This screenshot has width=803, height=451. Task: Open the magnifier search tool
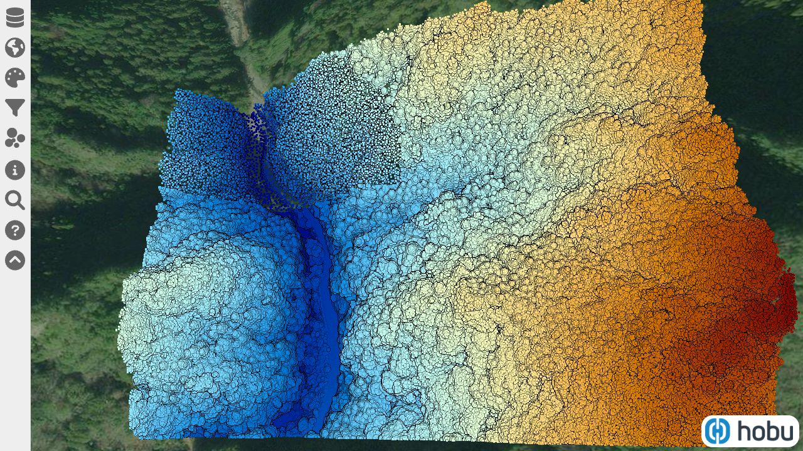pyautogui.click(x=15, y=200)
